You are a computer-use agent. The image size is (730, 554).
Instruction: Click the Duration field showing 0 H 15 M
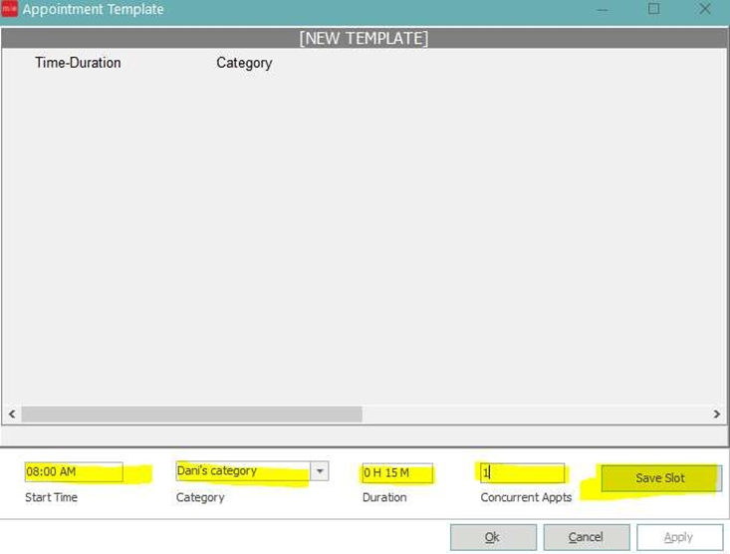[397, 472]
